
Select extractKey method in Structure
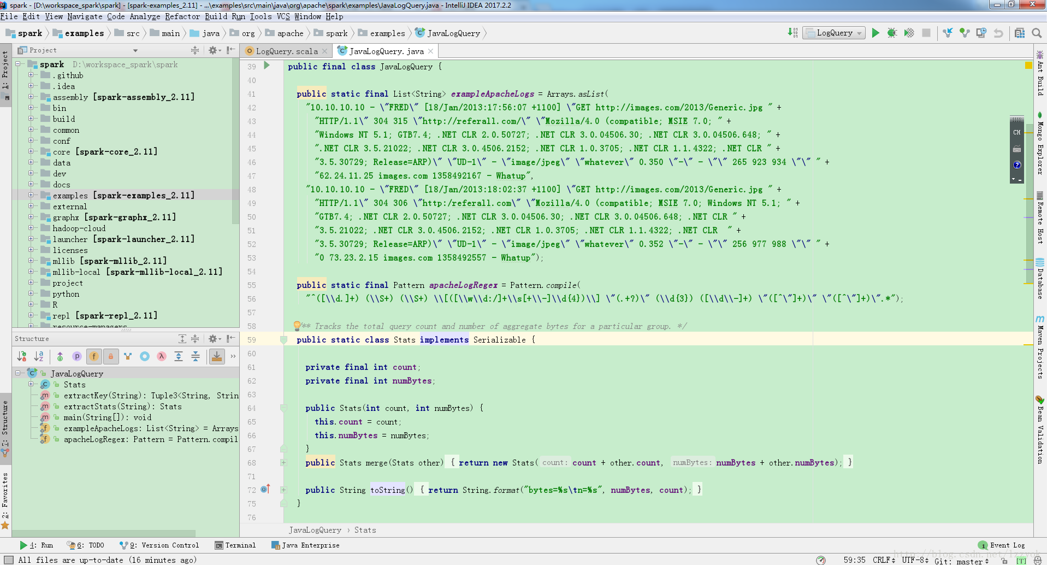(x=151, y=396)
